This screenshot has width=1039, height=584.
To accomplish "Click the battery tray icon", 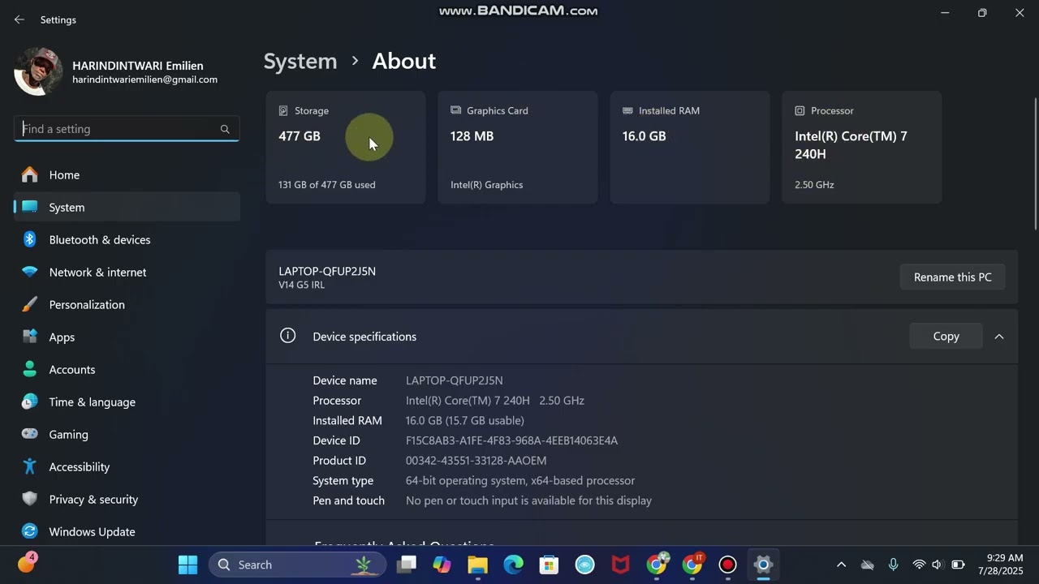I will [x=958, y=565].
